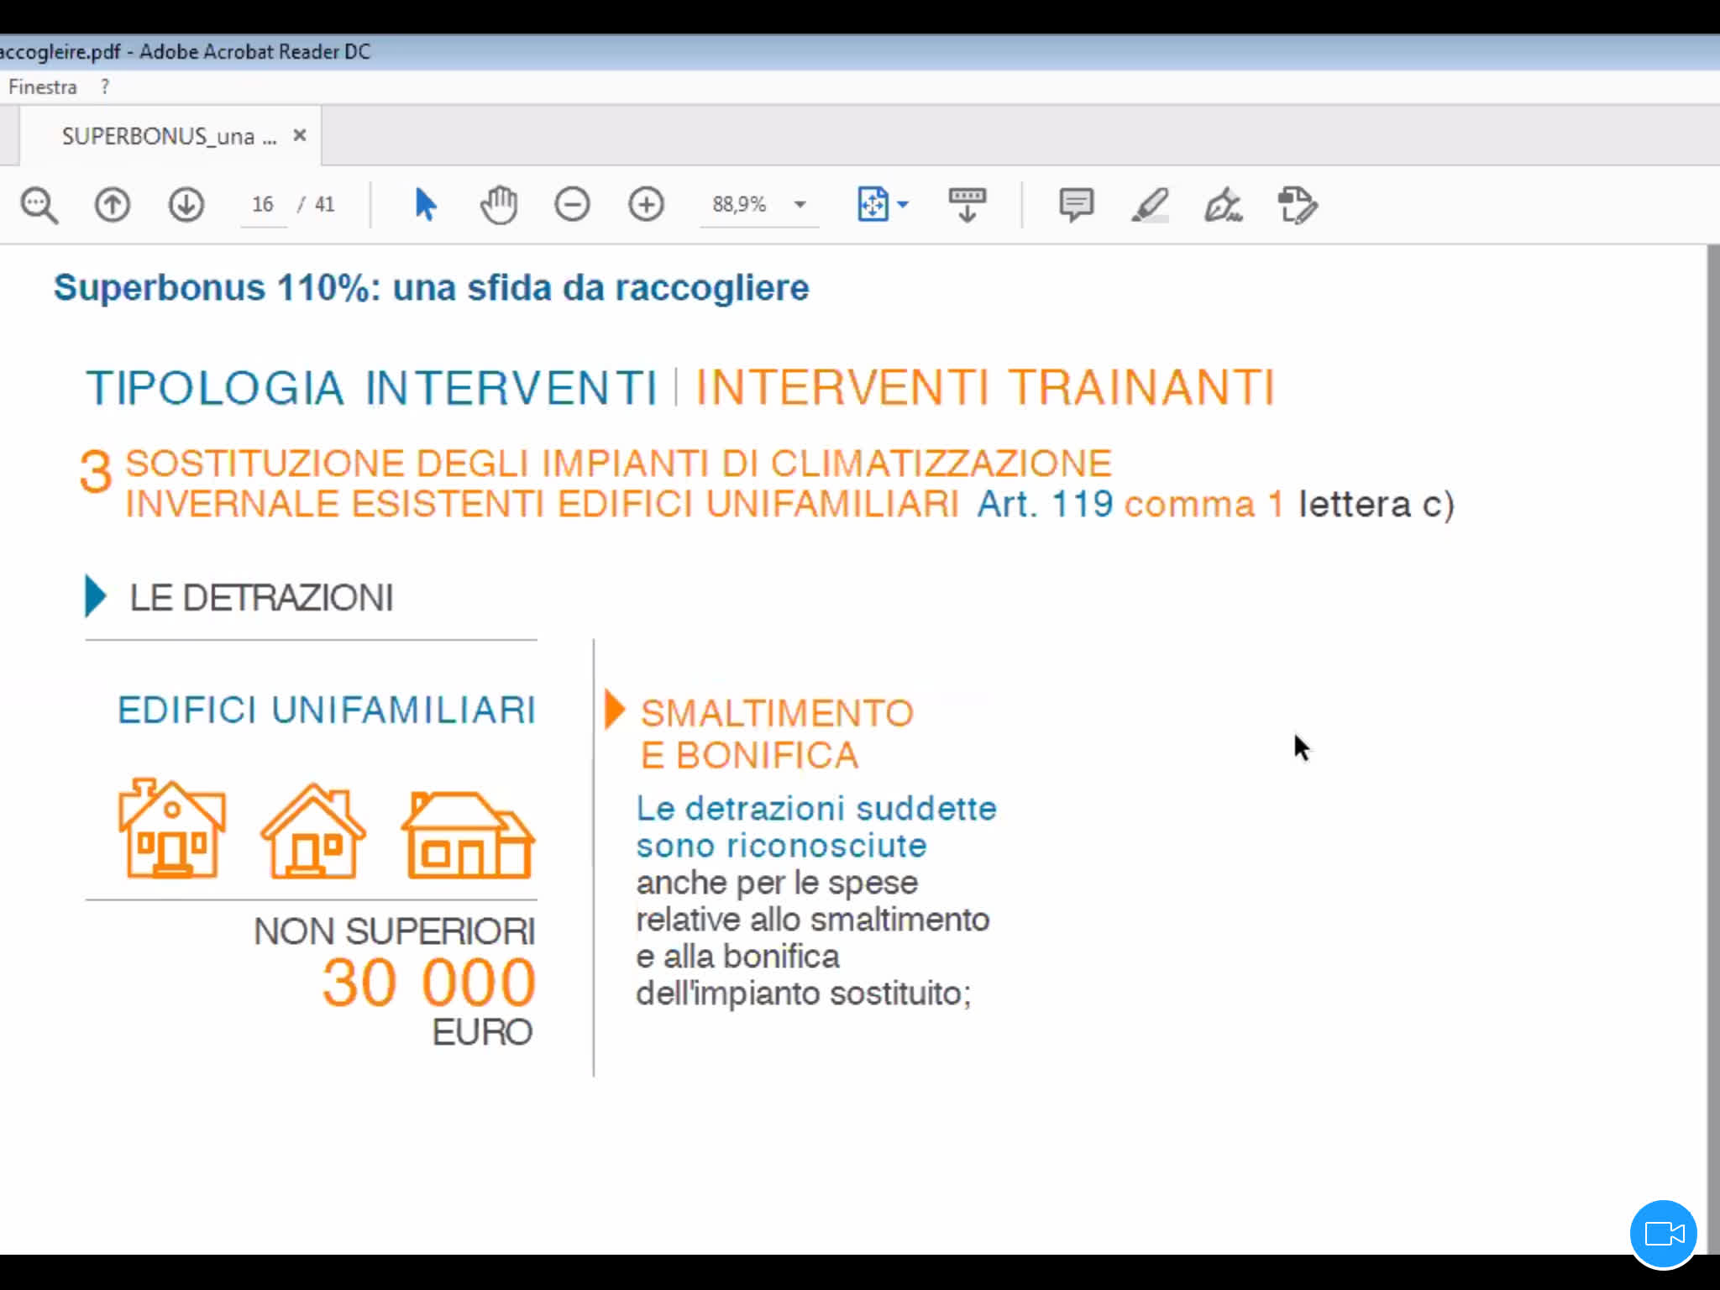This screenshot has width=1720, height=1290.
Task: Zoom out with the minus button
Action: tap(572, 205)
